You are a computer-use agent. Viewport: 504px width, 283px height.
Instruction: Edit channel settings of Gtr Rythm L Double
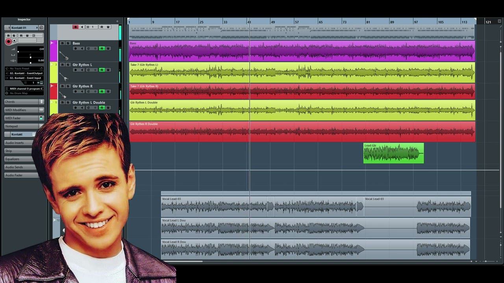89,107
